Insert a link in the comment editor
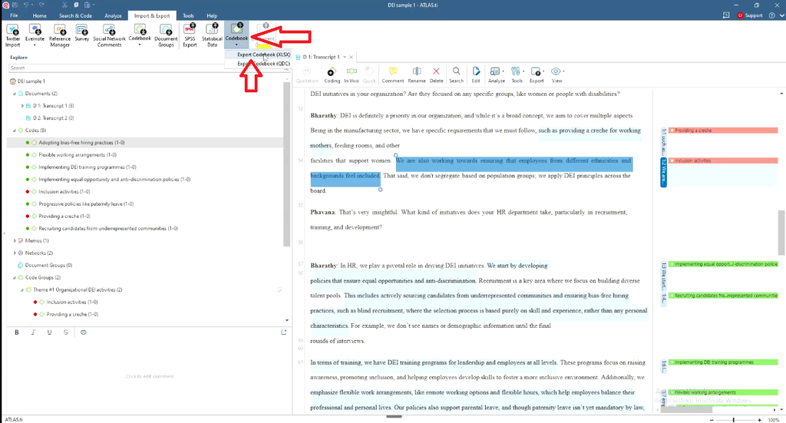This screenshot has width=786, height=423. pyautogui.click(x=83, y=332)
